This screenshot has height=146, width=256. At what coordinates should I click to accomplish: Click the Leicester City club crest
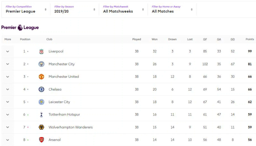coord(42,102)
